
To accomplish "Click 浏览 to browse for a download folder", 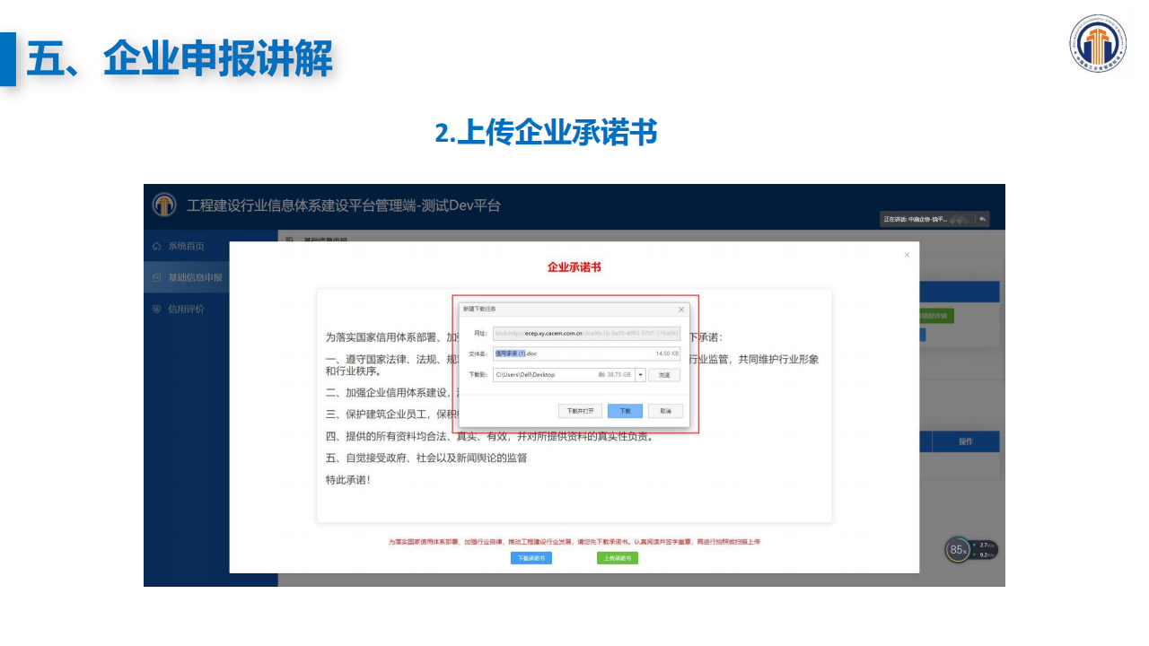I will (664, 375).
